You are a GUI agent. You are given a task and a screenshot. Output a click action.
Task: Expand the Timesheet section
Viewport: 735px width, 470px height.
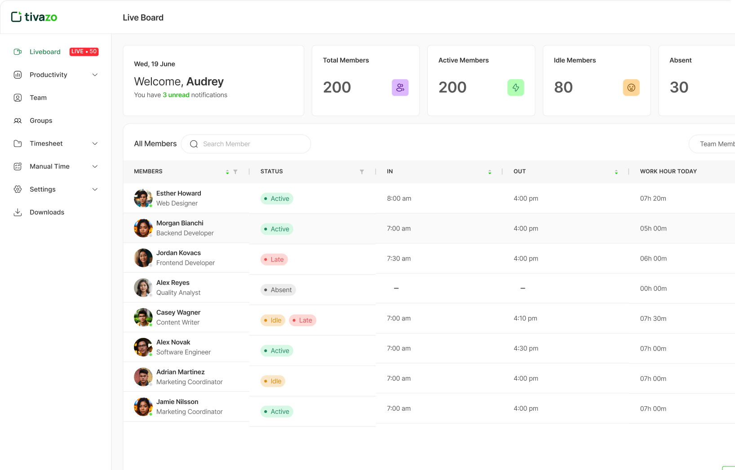click(x=95, y=143)
